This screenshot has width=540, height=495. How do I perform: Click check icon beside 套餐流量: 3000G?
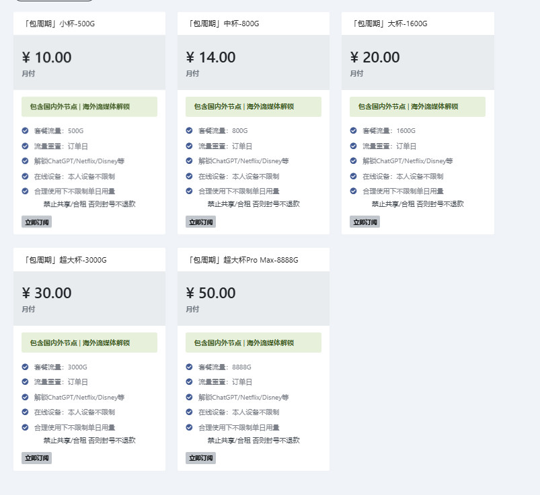pyautogui.click(x=26, y=367)
